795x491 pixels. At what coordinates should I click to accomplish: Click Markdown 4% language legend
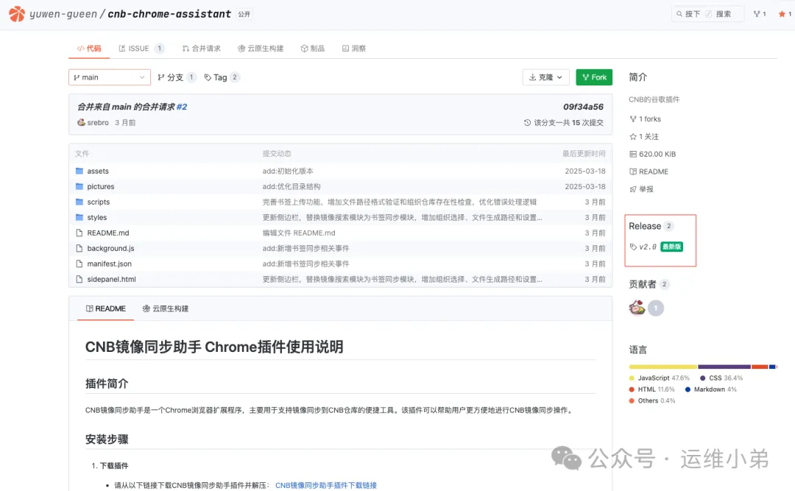click(x=711, y=389)
